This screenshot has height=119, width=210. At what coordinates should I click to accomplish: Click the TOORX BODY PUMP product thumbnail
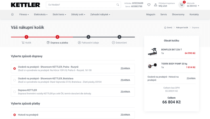coord(152,66)
